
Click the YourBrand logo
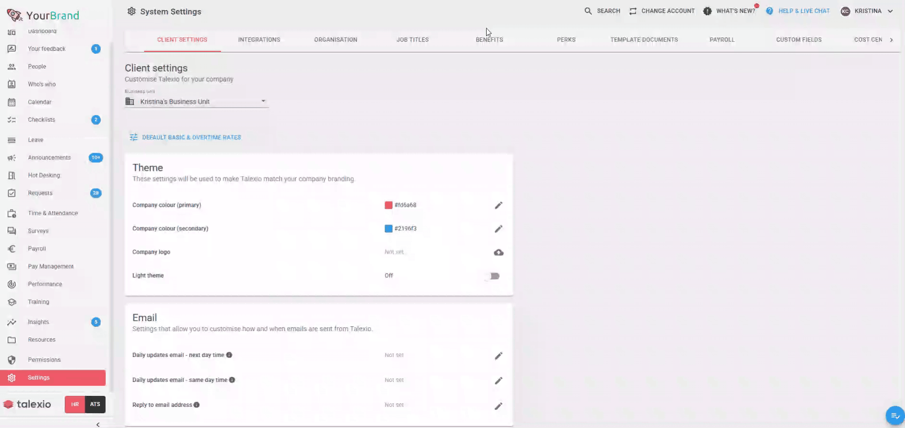click(43, 15)
